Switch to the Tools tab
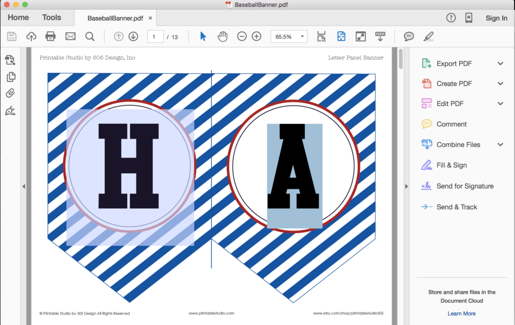 (x=51, y=17)
